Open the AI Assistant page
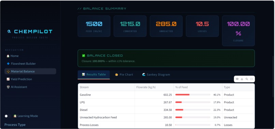 coord(30,87)
